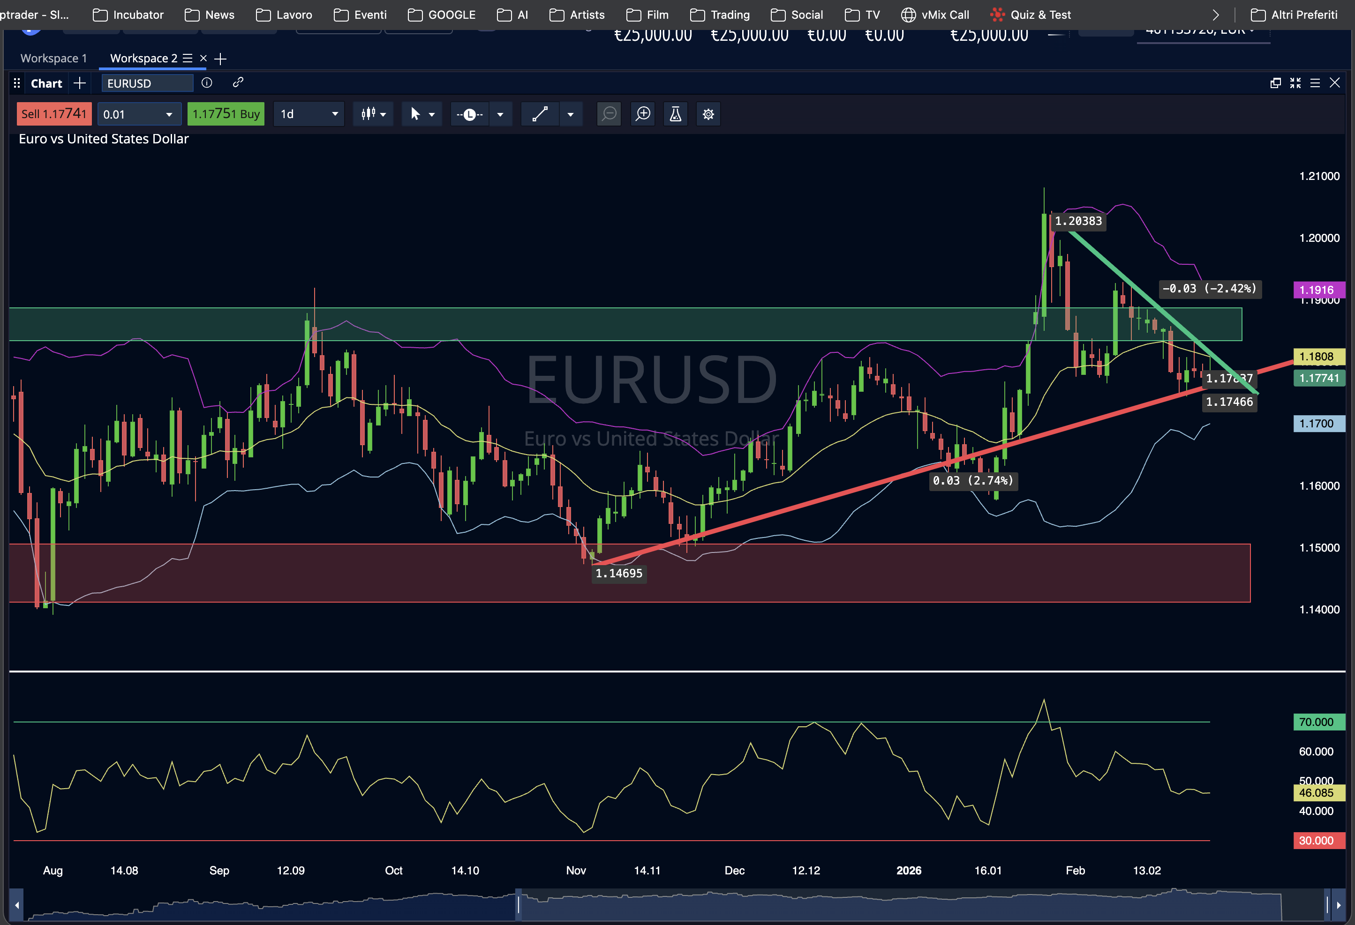This screenshot has height=925, width=1355.
Task: Switch to Workspace 1 tab
Action: point(53,58)
